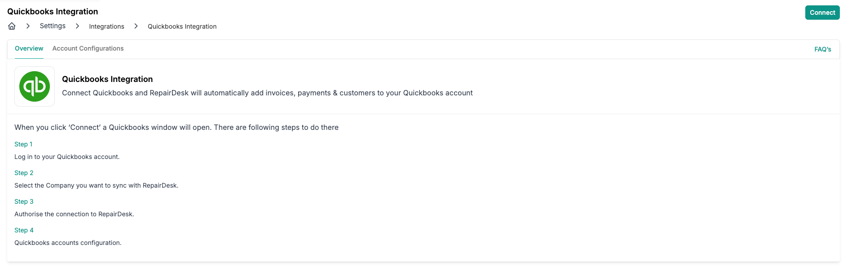
Task: Click the Quickbooks Integration breadcrumb item
Action: (x=182, y=26)
